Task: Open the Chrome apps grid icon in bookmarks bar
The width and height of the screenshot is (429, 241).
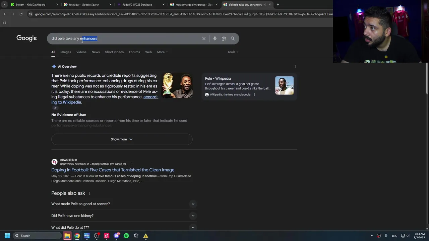Action: pyautogui.click(x=4, y=22)
